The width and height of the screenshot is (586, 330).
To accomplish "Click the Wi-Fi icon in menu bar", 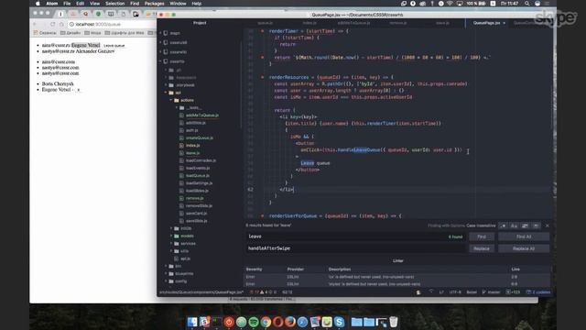I will point(450,4).
